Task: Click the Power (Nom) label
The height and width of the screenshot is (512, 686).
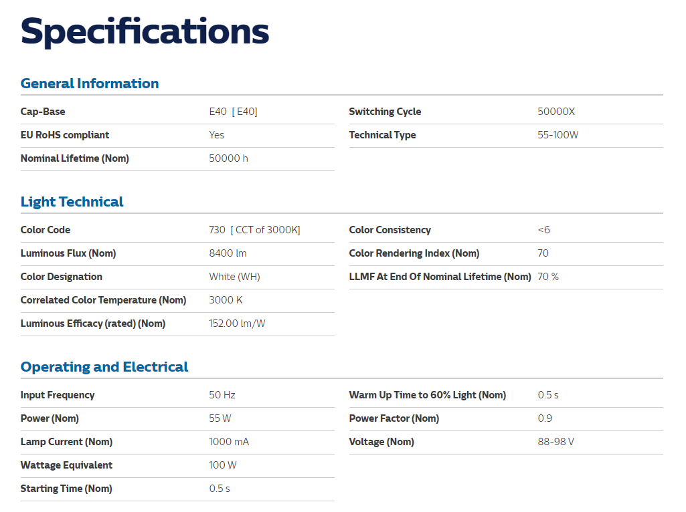Action: click(50, 418)
